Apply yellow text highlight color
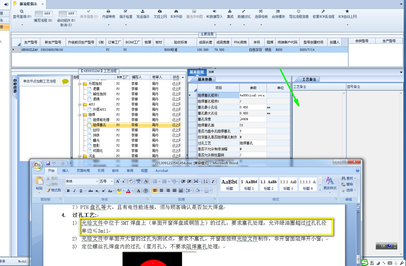This screenshot has height=266, width=406. (x=119, y=191)
